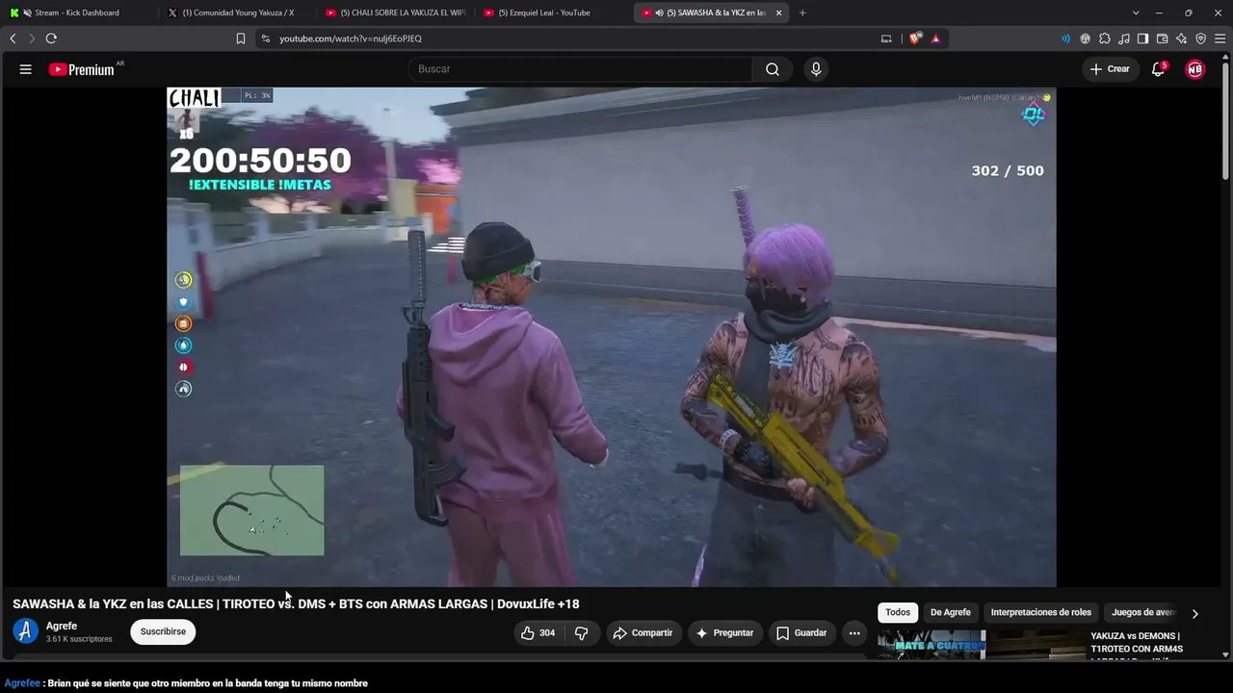Show more filter chips with the right chevron
This screenshot has height=693, width=1233.
point(1194,613)
